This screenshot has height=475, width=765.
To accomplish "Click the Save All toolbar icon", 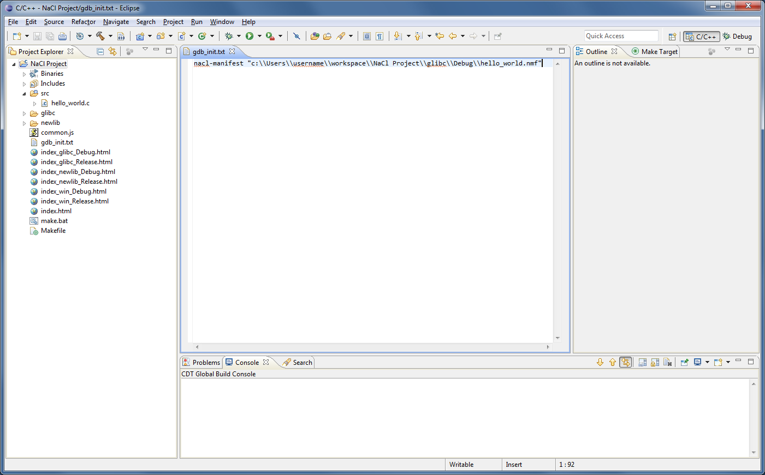I will pyautogui.click(x=50, y=37).
